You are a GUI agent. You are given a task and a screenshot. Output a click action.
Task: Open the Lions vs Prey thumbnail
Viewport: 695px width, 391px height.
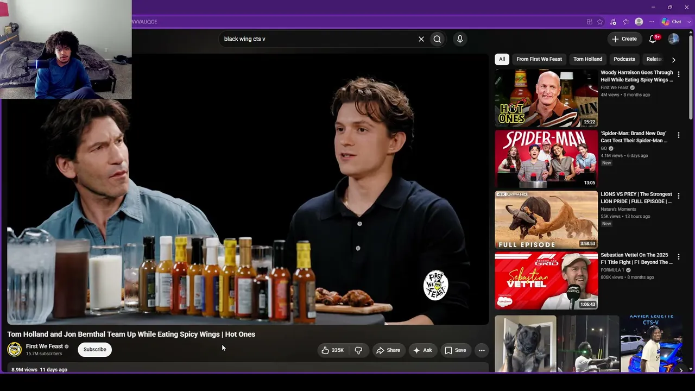point(546,220)
